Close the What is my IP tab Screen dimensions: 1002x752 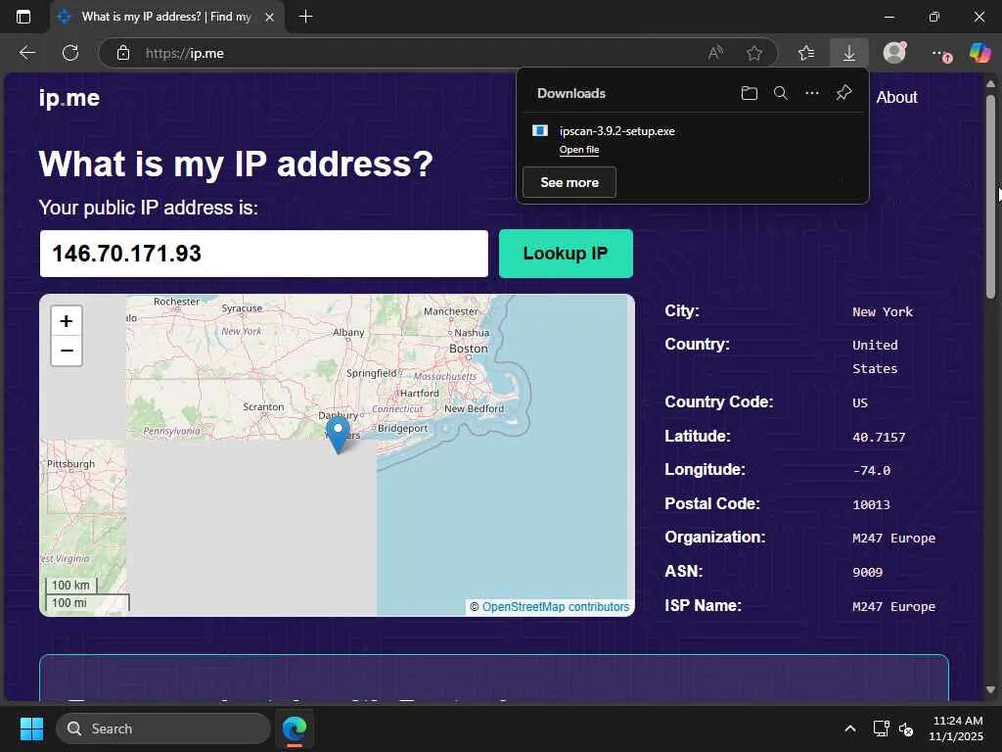point(270,18)
